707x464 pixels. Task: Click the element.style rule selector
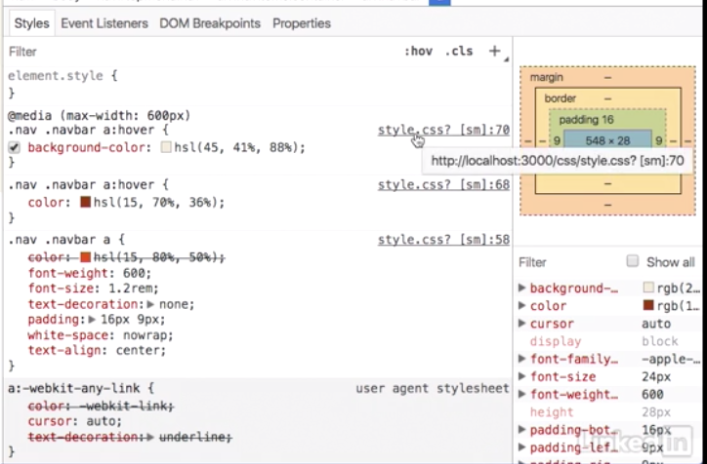tap(56, 76)
